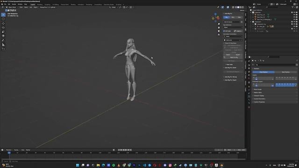Hide first Zero Two object in outliner
The width and height of the screenshot is (299, 168).
(x=294, y=14)
